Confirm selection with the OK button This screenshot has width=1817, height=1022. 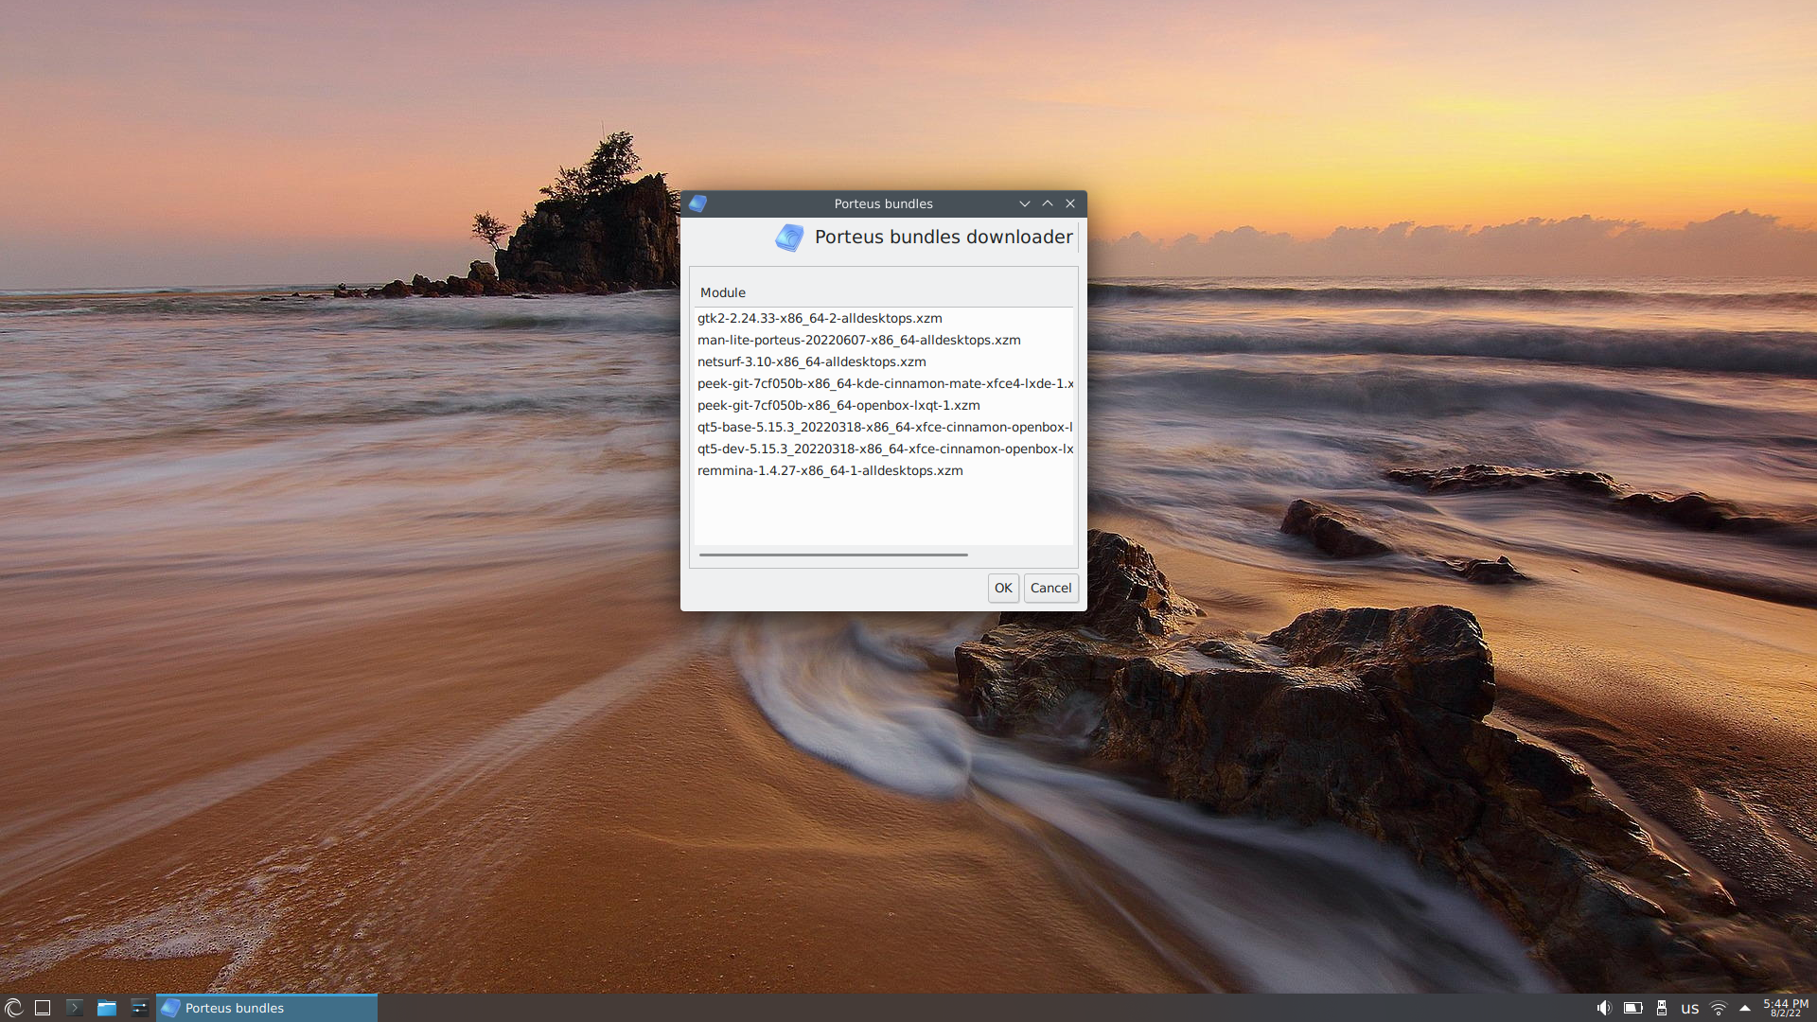pos(1003,588)
